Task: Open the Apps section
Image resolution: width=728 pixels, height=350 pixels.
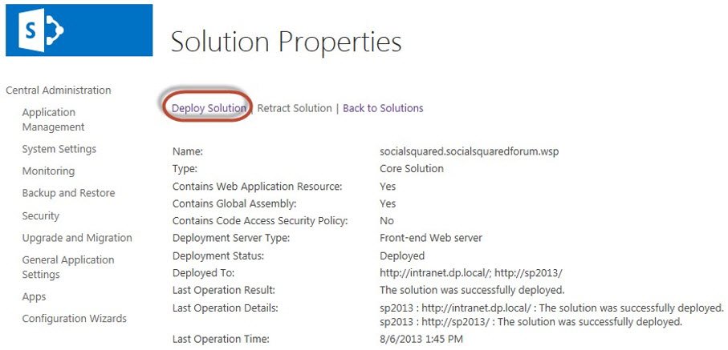Action: tap(34, 296)
